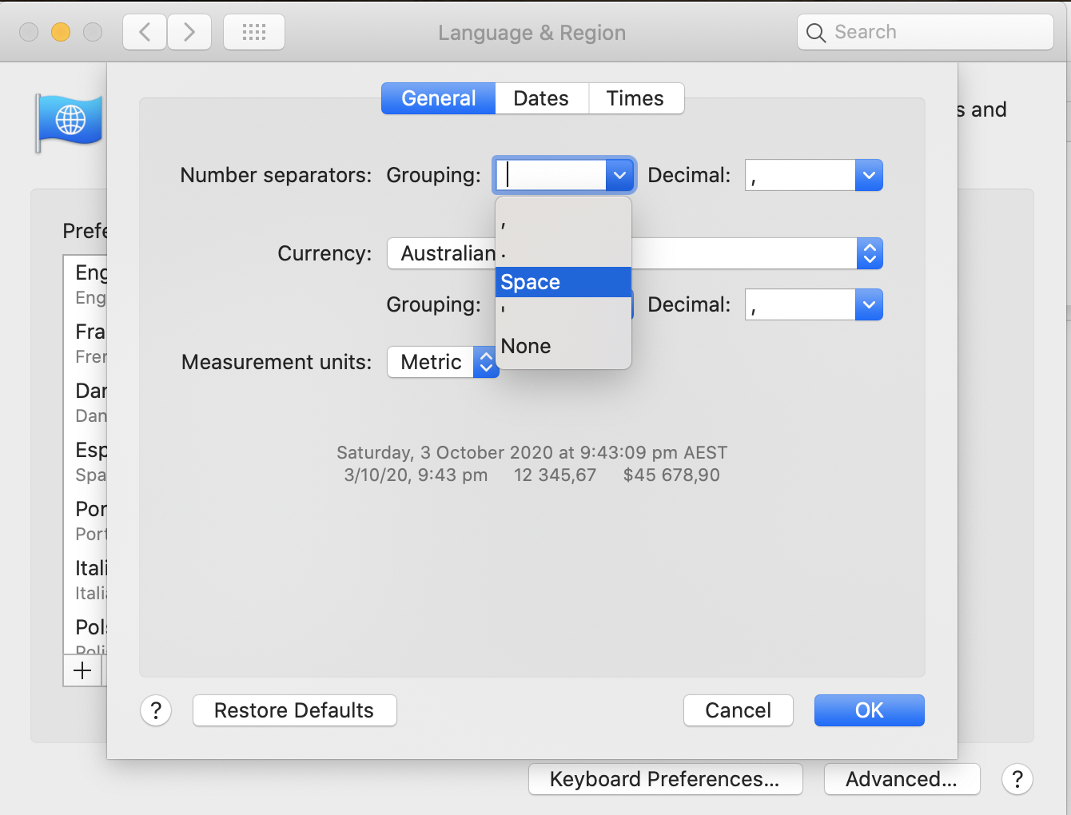Click the "Currency:" label
This screenshot has height=815, width=1071.
pyautogui.click(x=324, y=253)
